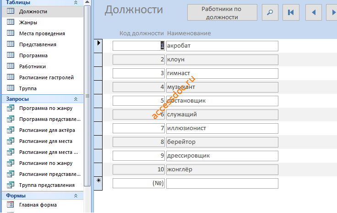Click the Труппа представления query icon
The image size is (337, 213).
pyautogui.click(x=11, y=185)
